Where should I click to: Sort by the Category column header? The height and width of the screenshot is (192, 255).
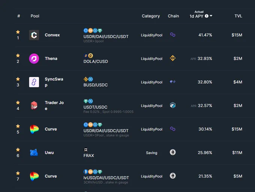click(x=151, y=16)
